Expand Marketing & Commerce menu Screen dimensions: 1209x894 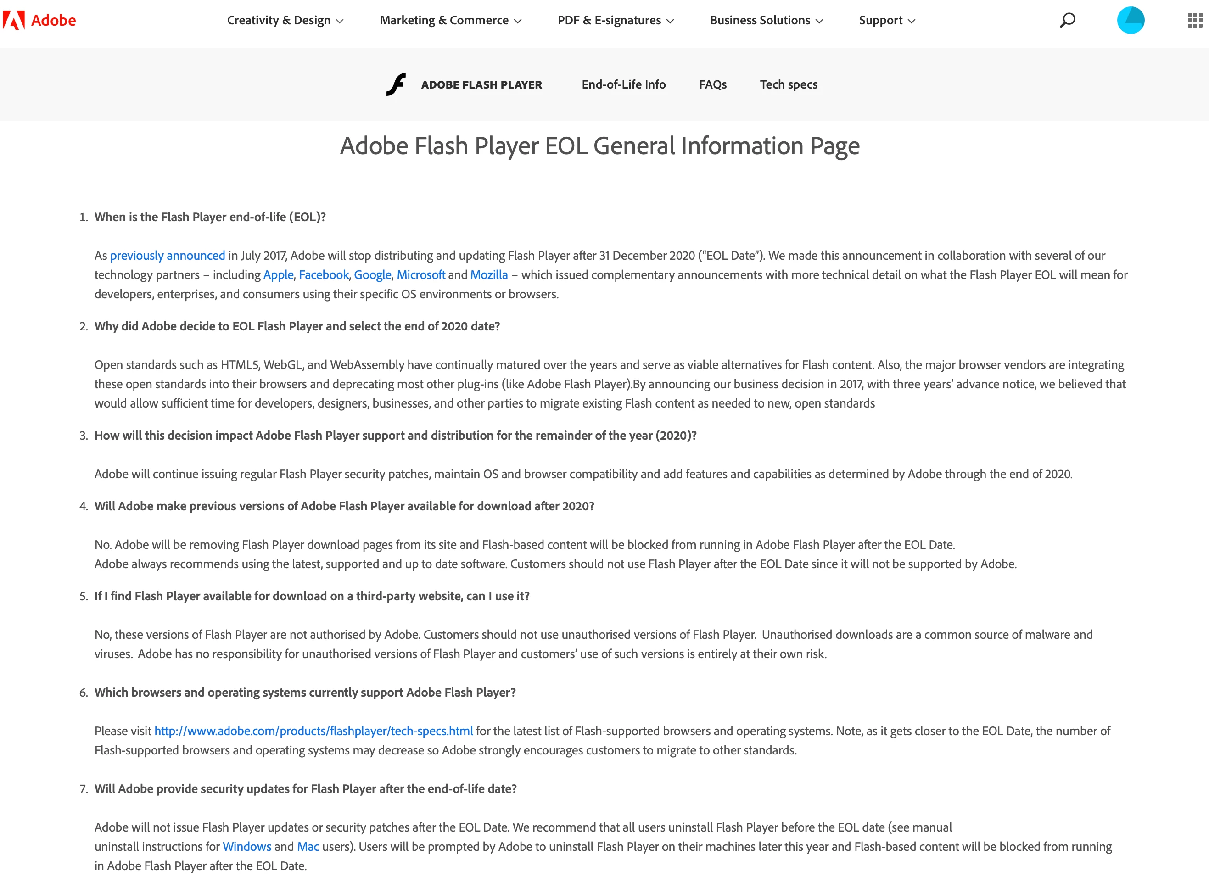[450, 21]
